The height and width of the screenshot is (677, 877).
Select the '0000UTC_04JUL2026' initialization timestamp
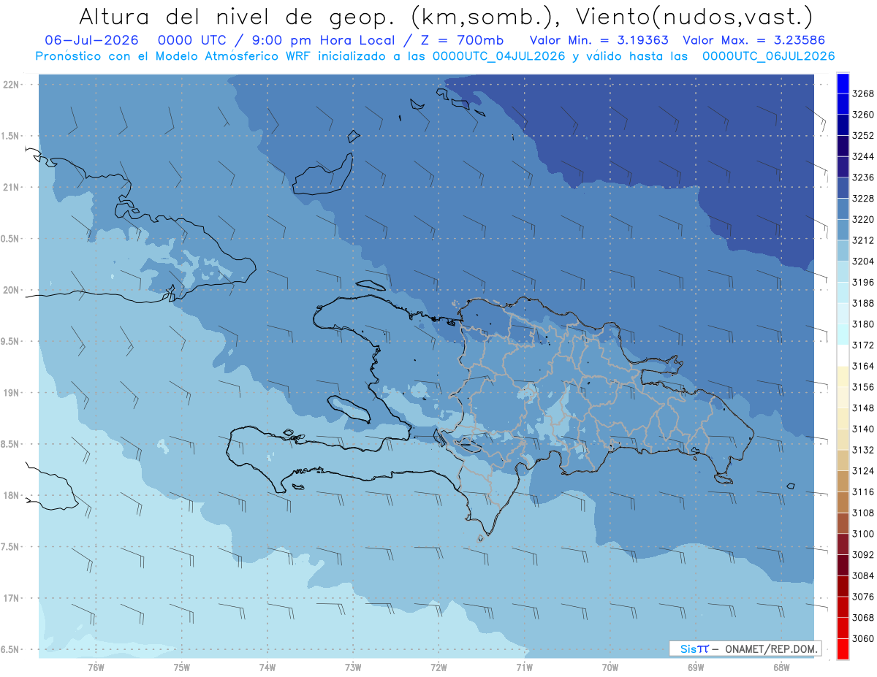pyautogui.click(x=499, y=56)
